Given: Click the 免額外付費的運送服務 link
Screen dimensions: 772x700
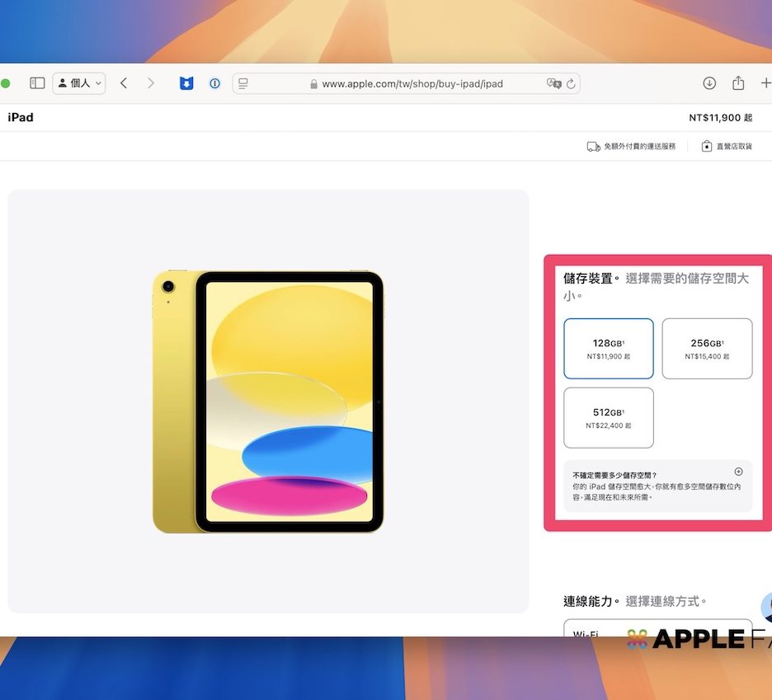Looking at the screenshot, I should click(x=631, y=147).
